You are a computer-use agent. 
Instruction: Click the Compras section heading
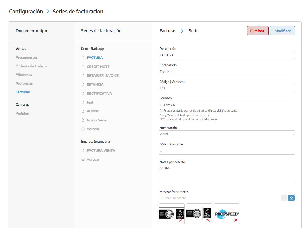[22, 105]
